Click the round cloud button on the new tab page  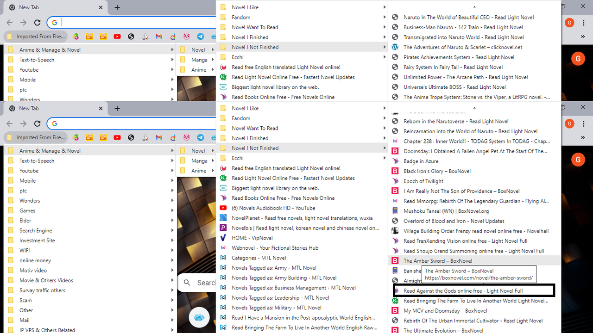(199, 317)
